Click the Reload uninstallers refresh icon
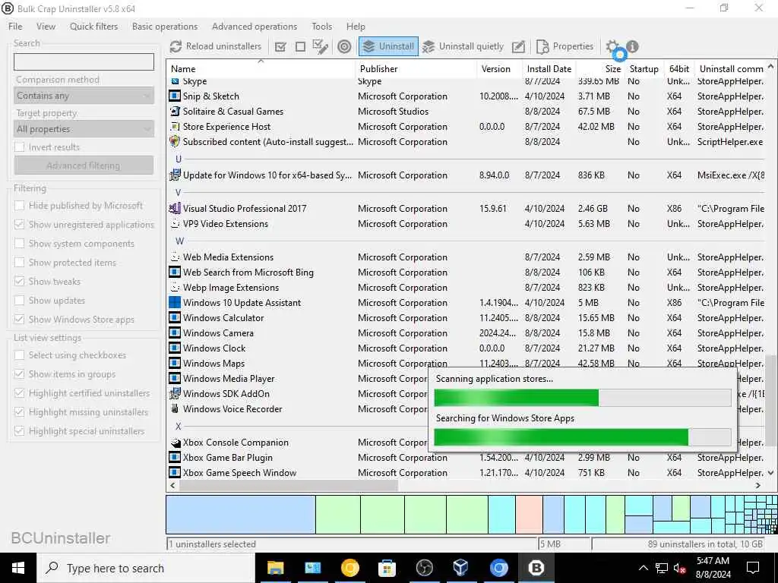778x583 pixels. pos(176,46)
